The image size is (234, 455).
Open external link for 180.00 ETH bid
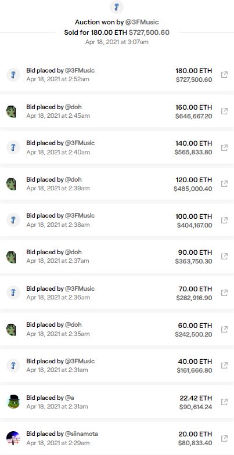click(224, 75)
